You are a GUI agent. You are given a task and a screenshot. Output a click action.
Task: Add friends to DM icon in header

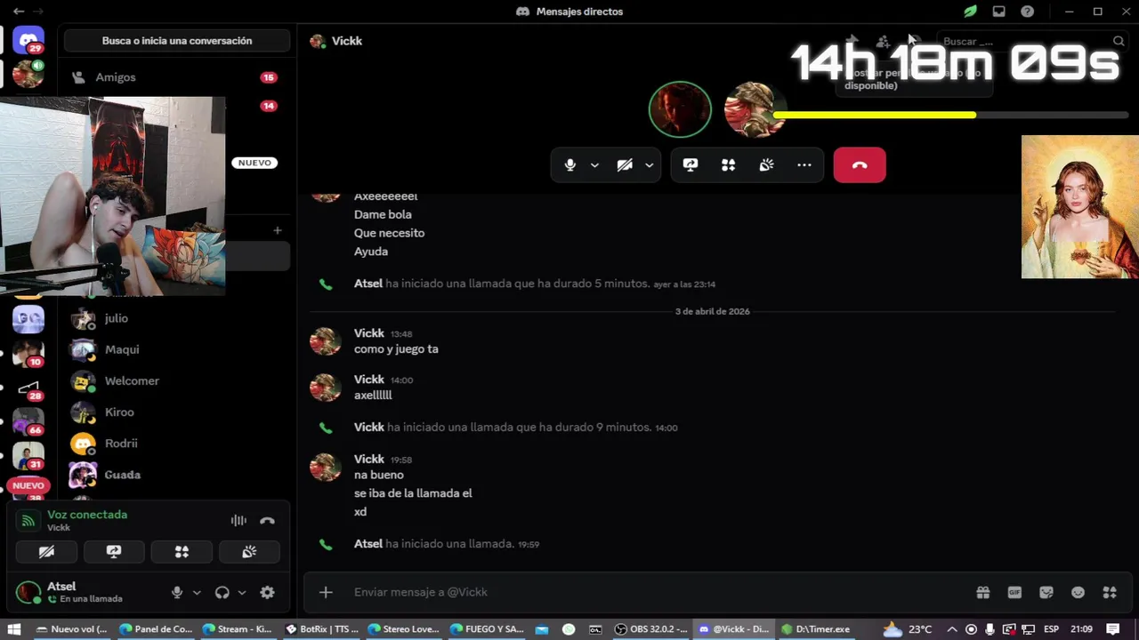pos(882,41)
